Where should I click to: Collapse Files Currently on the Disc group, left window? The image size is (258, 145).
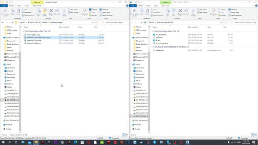tap(23, 31)
